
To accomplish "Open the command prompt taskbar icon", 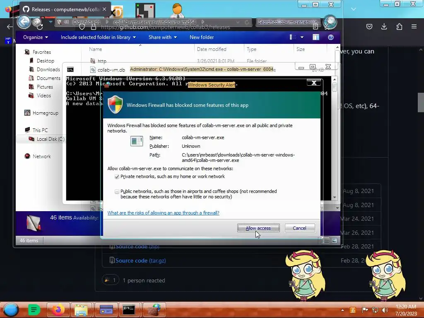I will point(129,310).
